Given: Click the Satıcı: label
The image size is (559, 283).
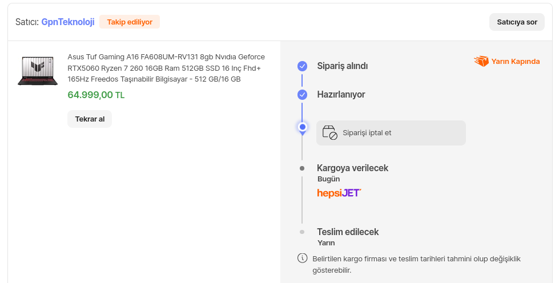Looking at the screenshot, I should pyautogui.click(x=27, y=22).
